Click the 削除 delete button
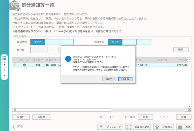 coord(183,127)
